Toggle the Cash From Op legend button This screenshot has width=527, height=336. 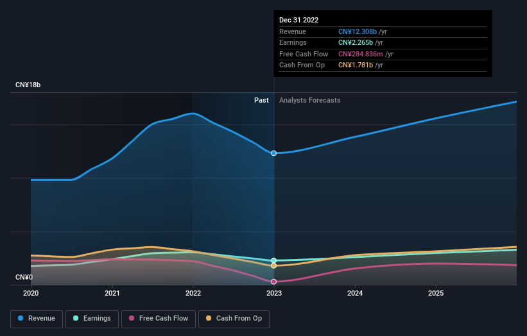point(234,319)
